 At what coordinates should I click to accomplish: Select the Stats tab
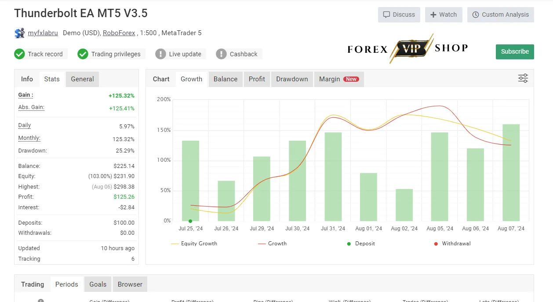click(x=52, y=79)
